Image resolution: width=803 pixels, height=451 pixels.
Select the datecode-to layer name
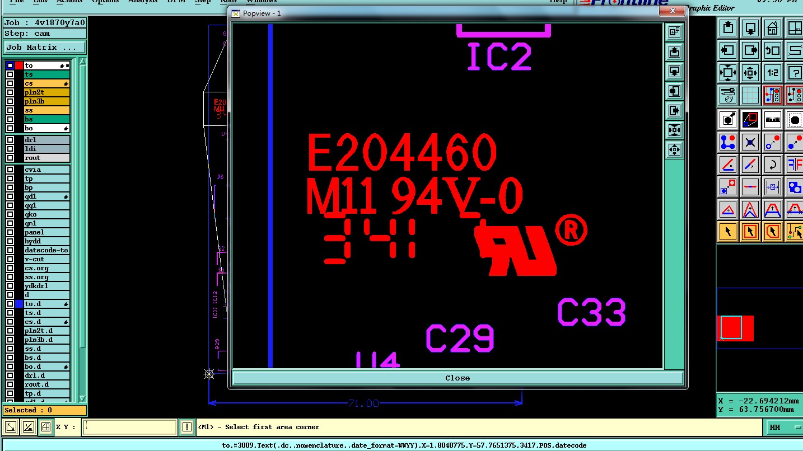pos(47,250)
